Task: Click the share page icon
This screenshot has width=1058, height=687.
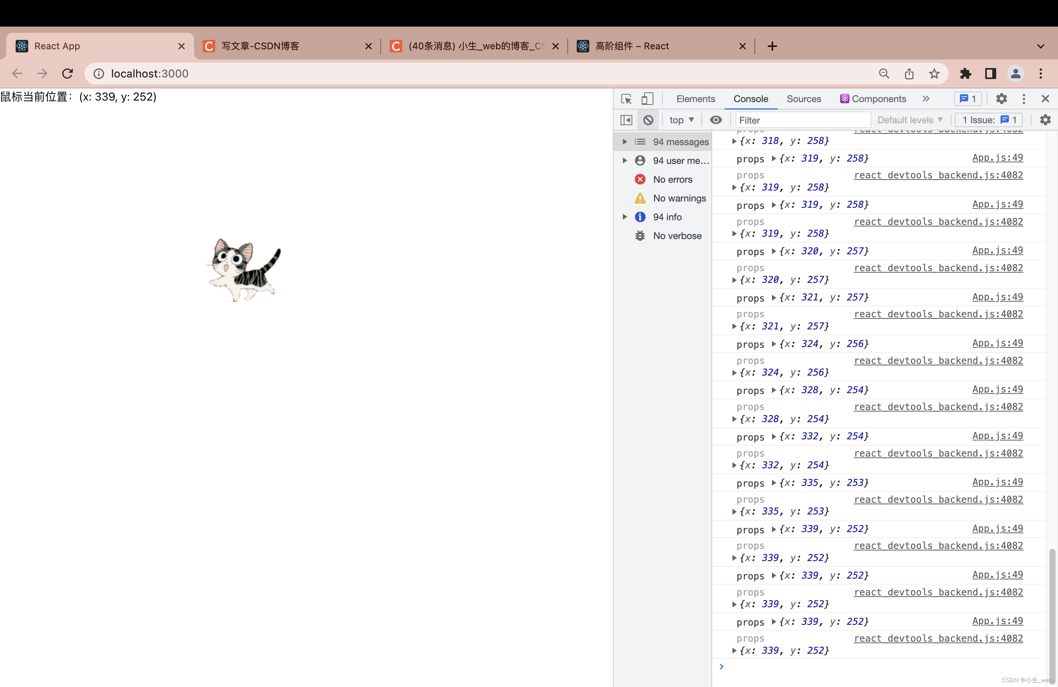Action: point(909,73)
